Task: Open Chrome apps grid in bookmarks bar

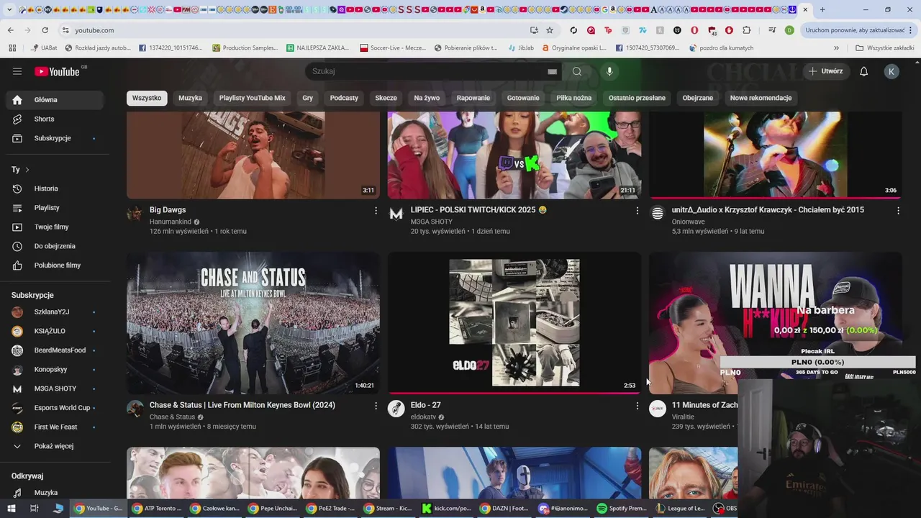Action: point(12,48)
